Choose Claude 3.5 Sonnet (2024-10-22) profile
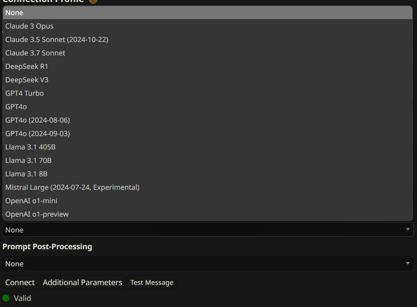 [x=207, y=40]
